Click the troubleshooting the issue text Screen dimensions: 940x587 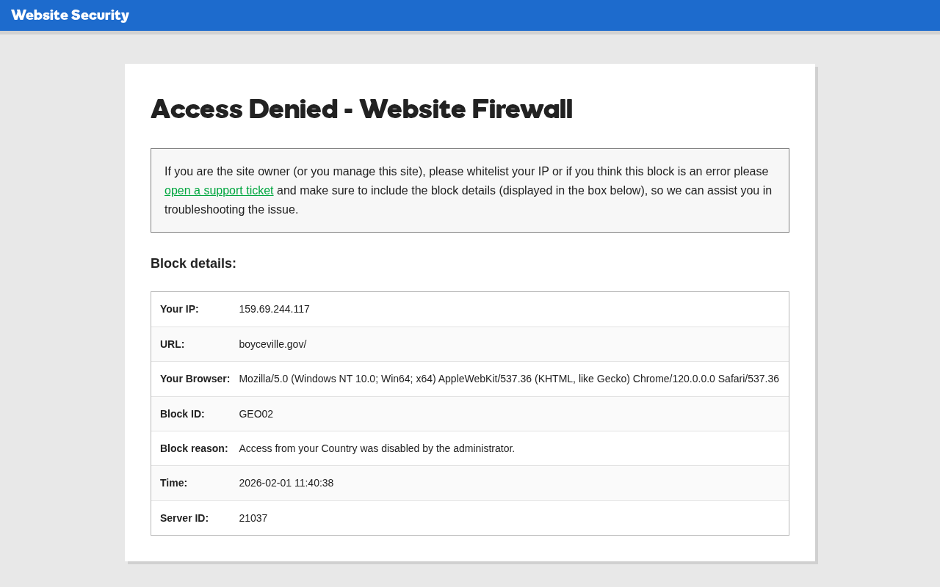[231, 210]
